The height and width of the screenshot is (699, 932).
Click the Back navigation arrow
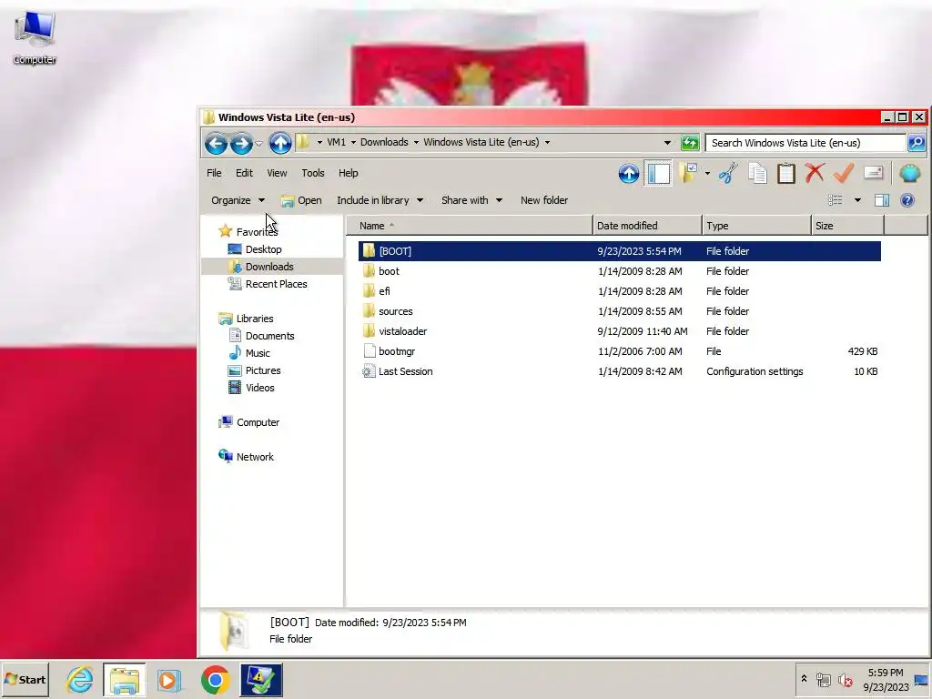[x=216, y=143]
